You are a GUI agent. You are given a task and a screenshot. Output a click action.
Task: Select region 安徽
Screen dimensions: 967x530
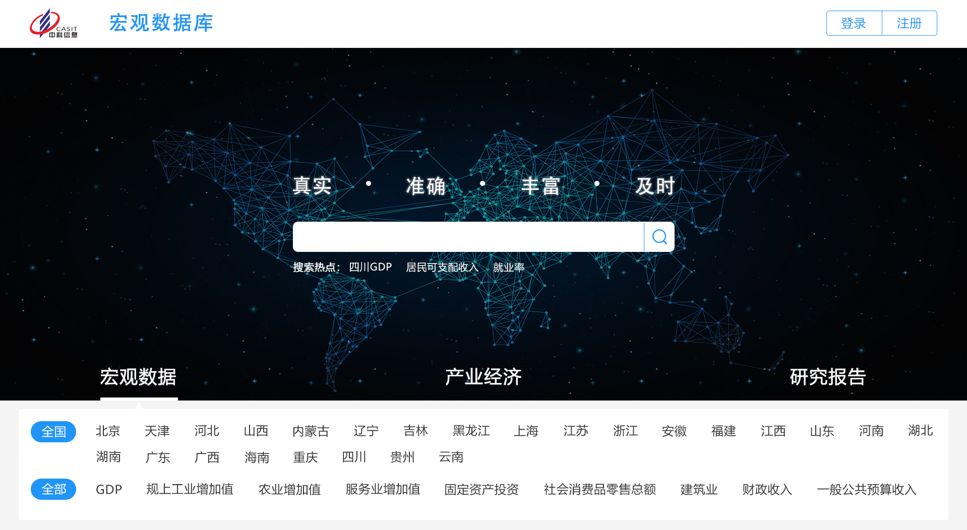(x=674, y=431)
